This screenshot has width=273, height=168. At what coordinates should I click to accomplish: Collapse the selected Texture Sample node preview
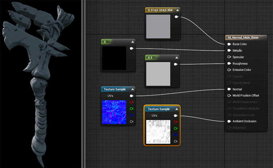[177, 109]
